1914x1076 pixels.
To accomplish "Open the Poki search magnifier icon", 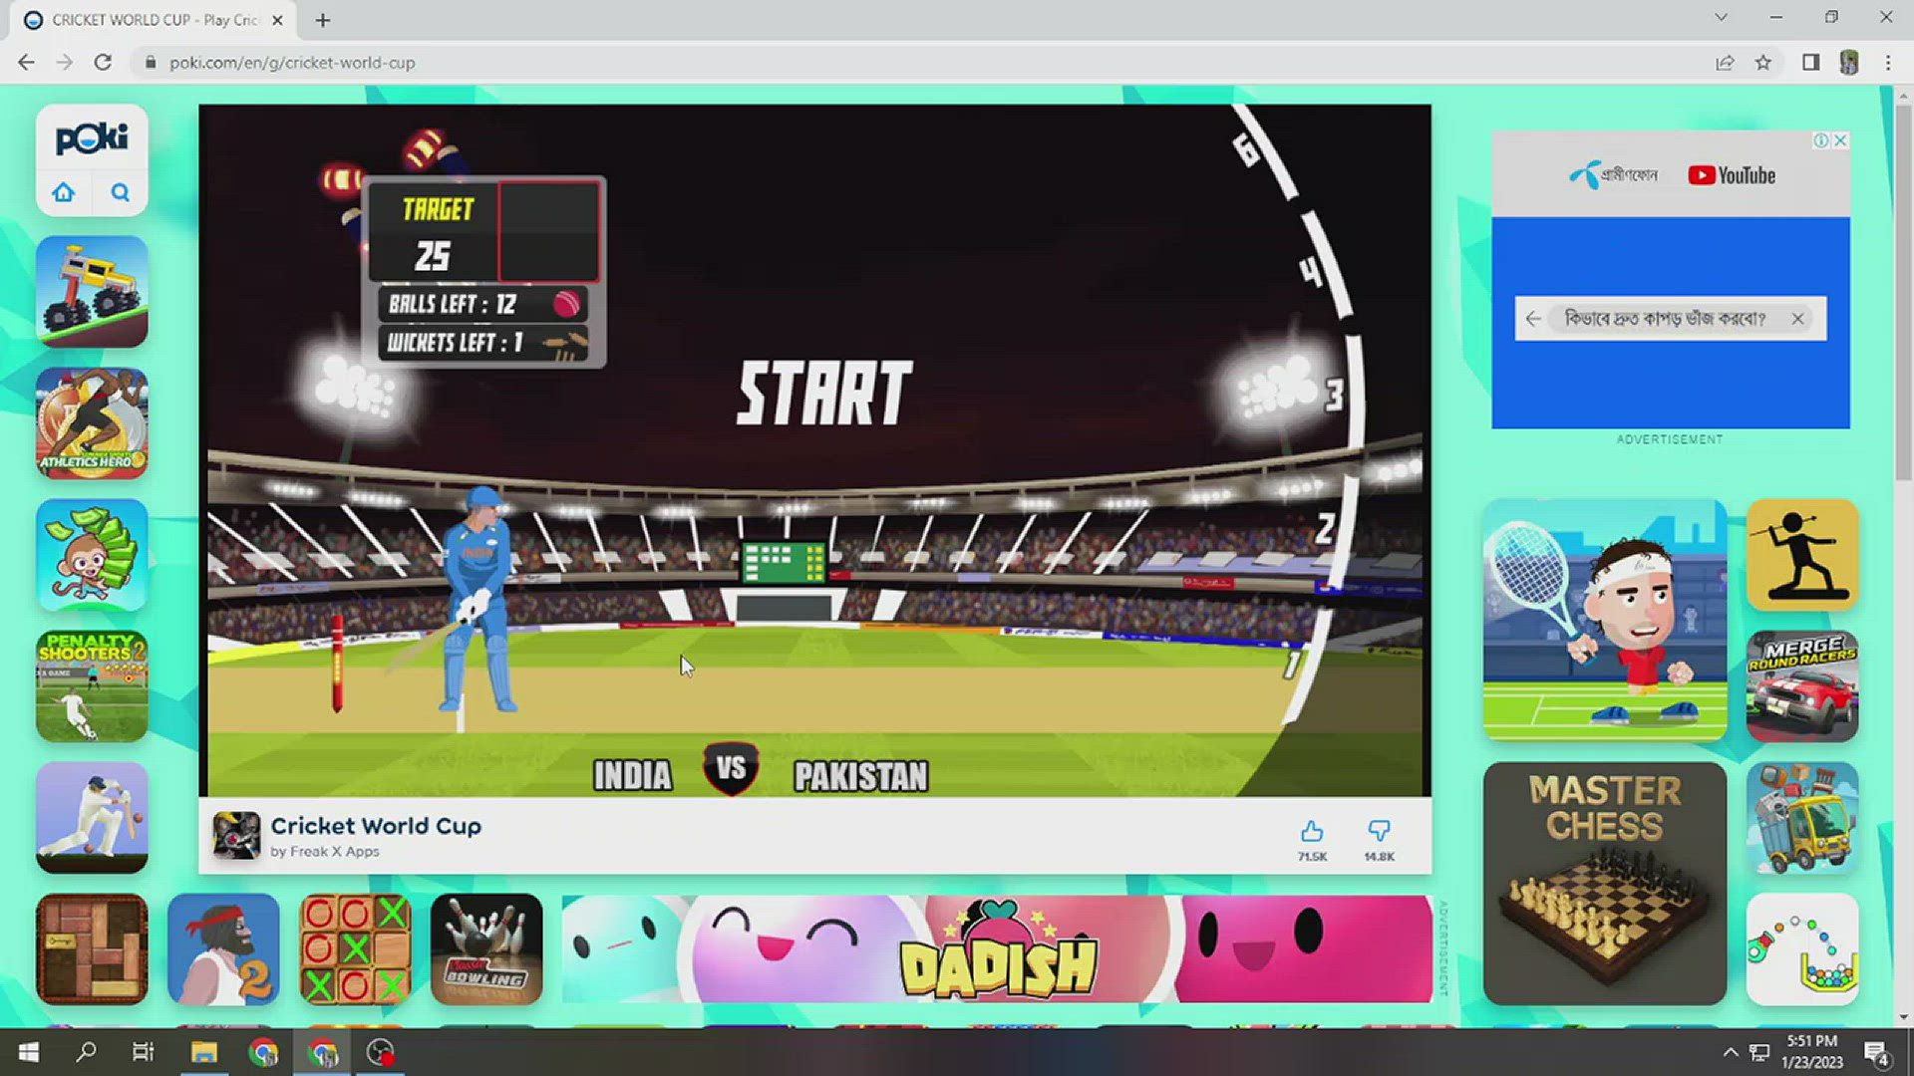I will (x=121, y=192).
